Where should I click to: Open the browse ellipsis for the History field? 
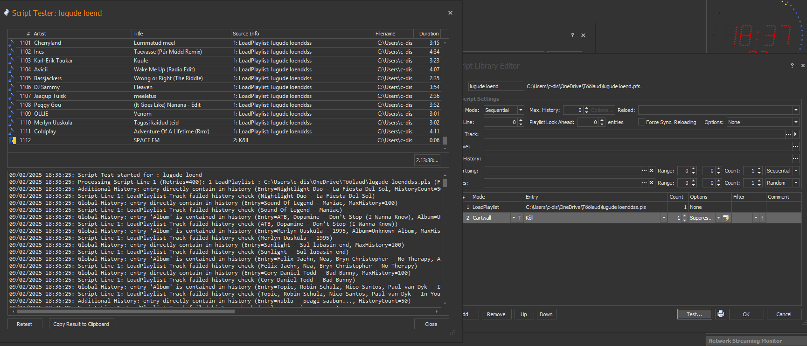pos(795,159)
